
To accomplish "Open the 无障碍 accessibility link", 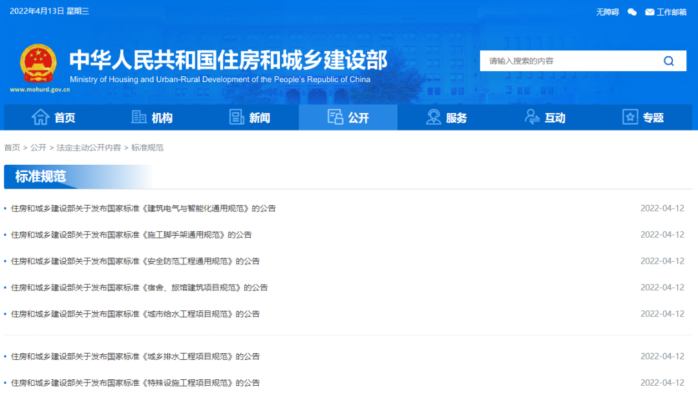I will (607, 12).
